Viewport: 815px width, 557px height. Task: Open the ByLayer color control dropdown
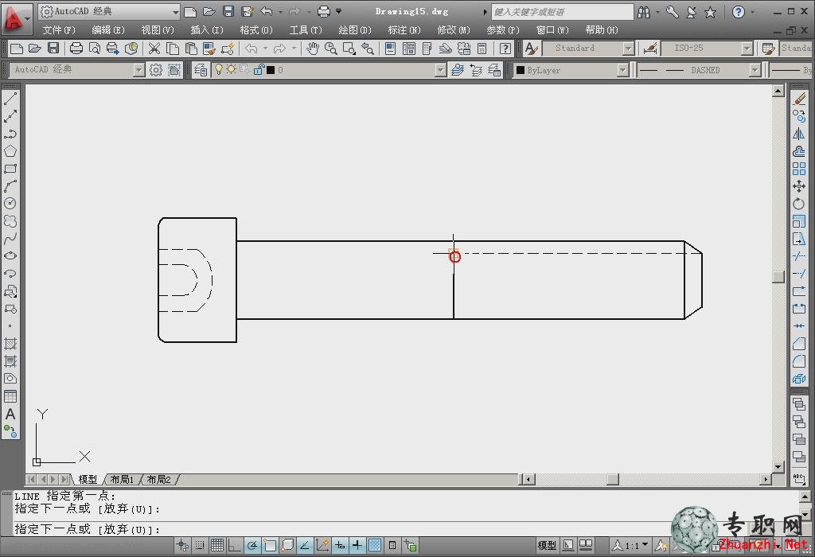622,70
